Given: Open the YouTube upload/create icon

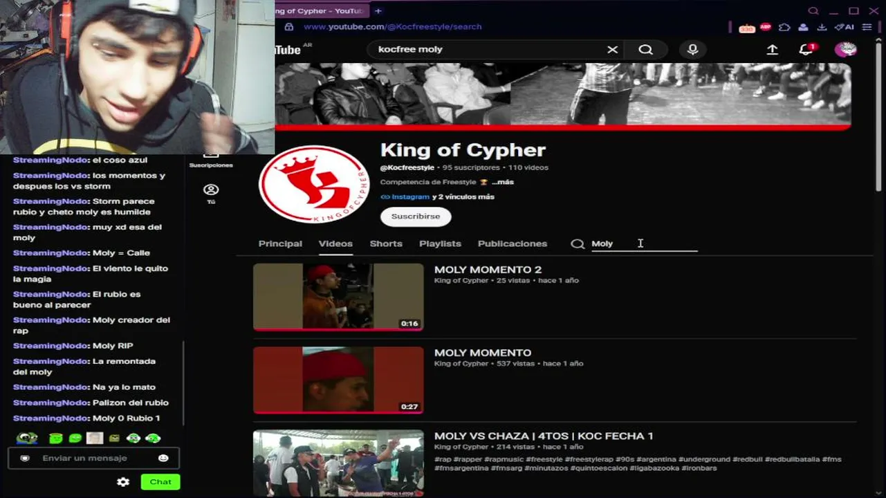Looking at the screenshot, I should point(773,50).
